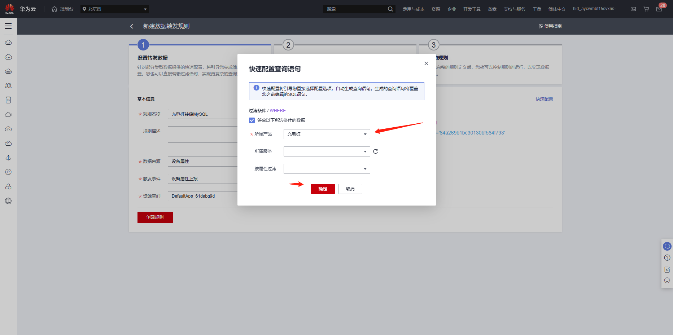Open 资源 in top navigation
Viewport: 673px width, 335px height.
(x=436, y=9)
